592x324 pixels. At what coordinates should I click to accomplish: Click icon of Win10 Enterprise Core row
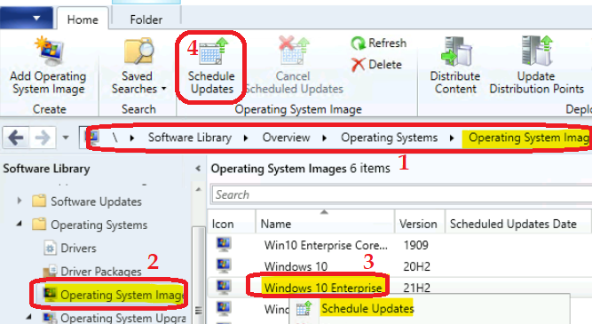[x=224, y=244]
